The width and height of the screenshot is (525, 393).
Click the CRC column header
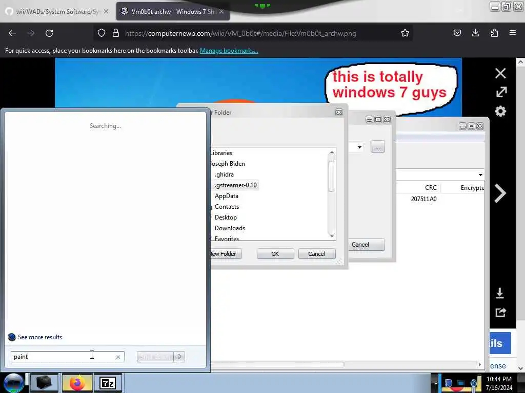coord(431,188)
